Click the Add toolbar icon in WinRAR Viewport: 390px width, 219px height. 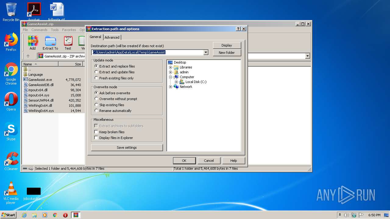(x=33, y=43)
